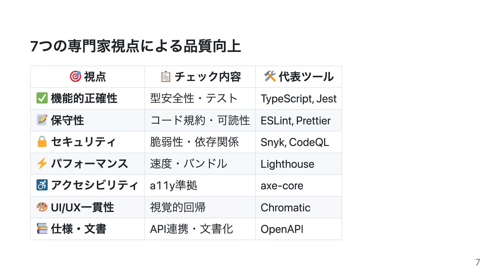
Task: Click the Lighthouse tool cell
Action: tap(299, 164)
